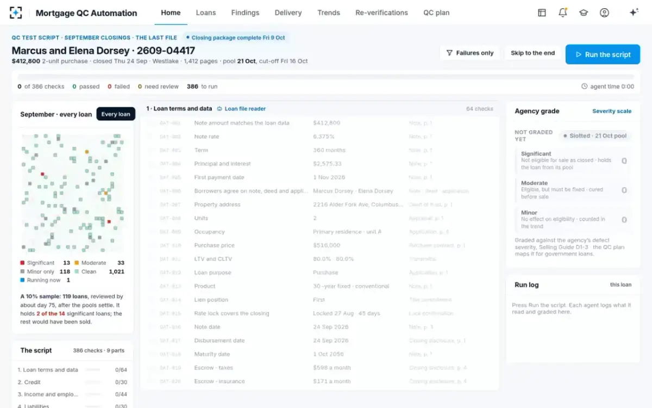Viewport: 652px width, 408px height.
Task: Click the green Clean legend swatch
Action: (x=77, y=271)
